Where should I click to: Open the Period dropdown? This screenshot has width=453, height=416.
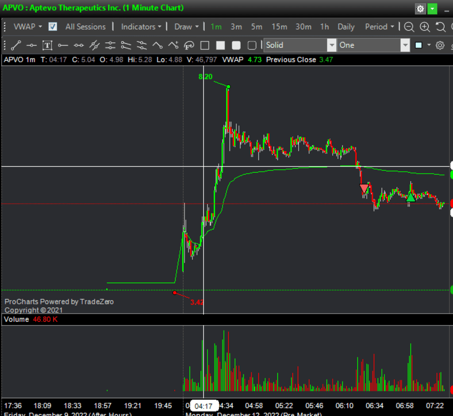pyautogui.click(x=380, y=26)
